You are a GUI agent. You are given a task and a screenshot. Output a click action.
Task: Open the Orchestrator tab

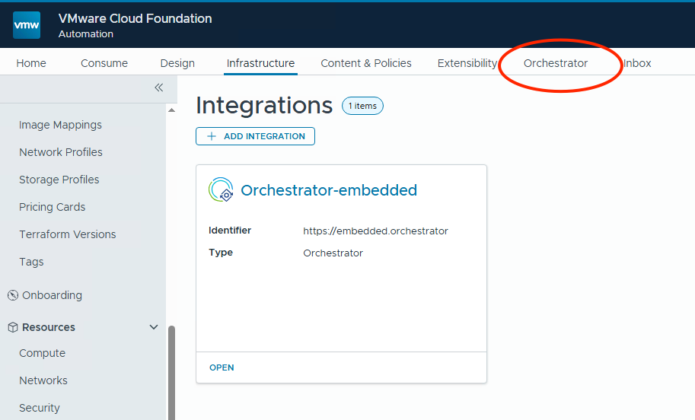tap(555, 63)
